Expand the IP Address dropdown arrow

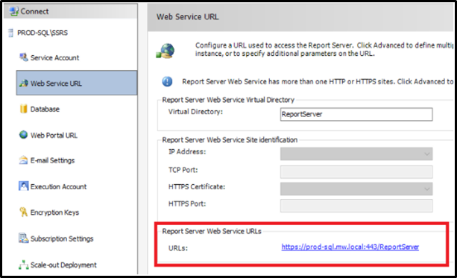[426, 154]
